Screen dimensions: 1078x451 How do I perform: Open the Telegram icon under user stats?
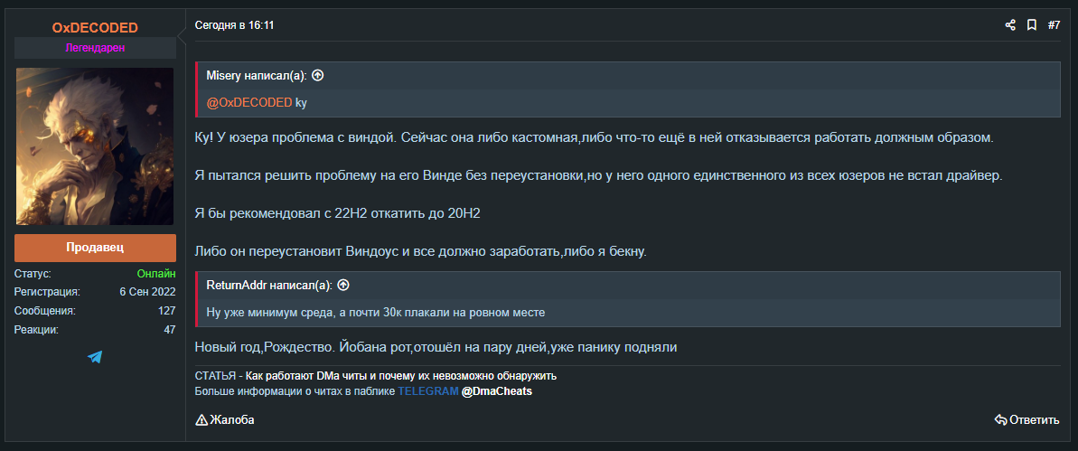pos(95,357)
